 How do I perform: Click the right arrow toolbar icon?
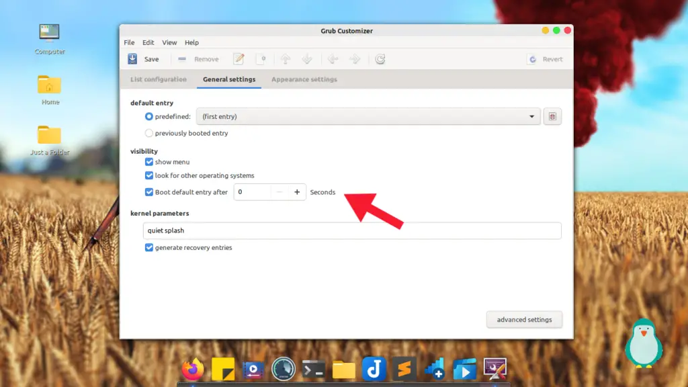coord(355,59)
